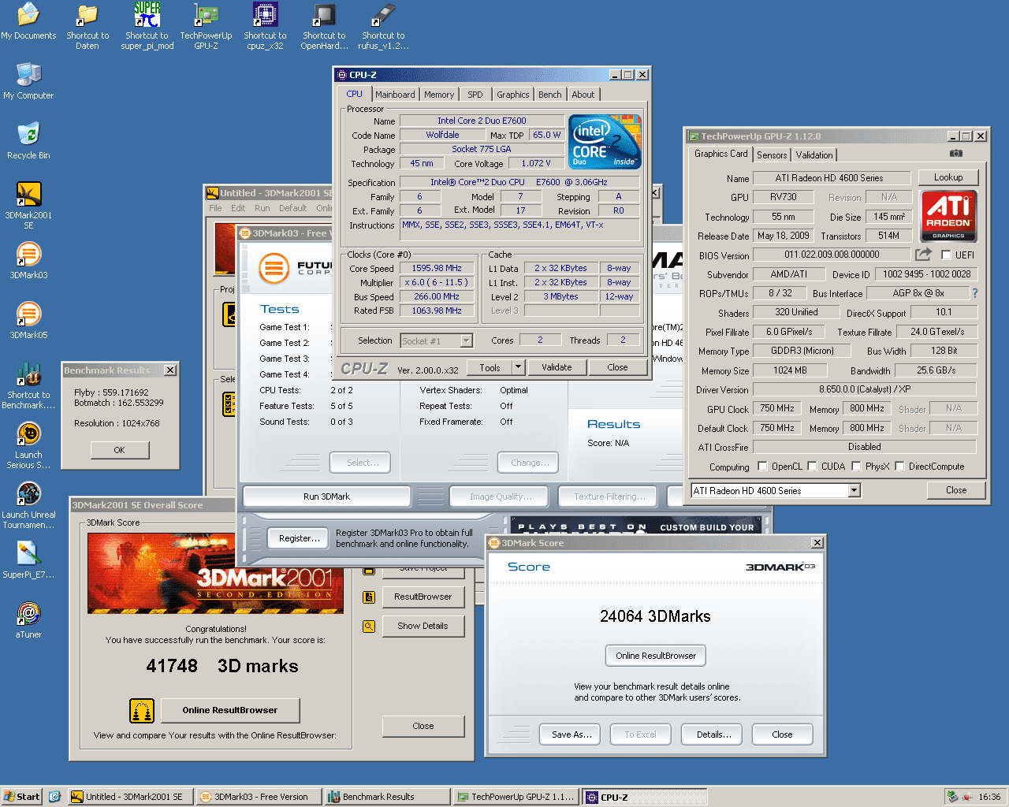
Task: Click the Intel Core 2 Duo logo in CPU-Z
Action: click(605, 142)
